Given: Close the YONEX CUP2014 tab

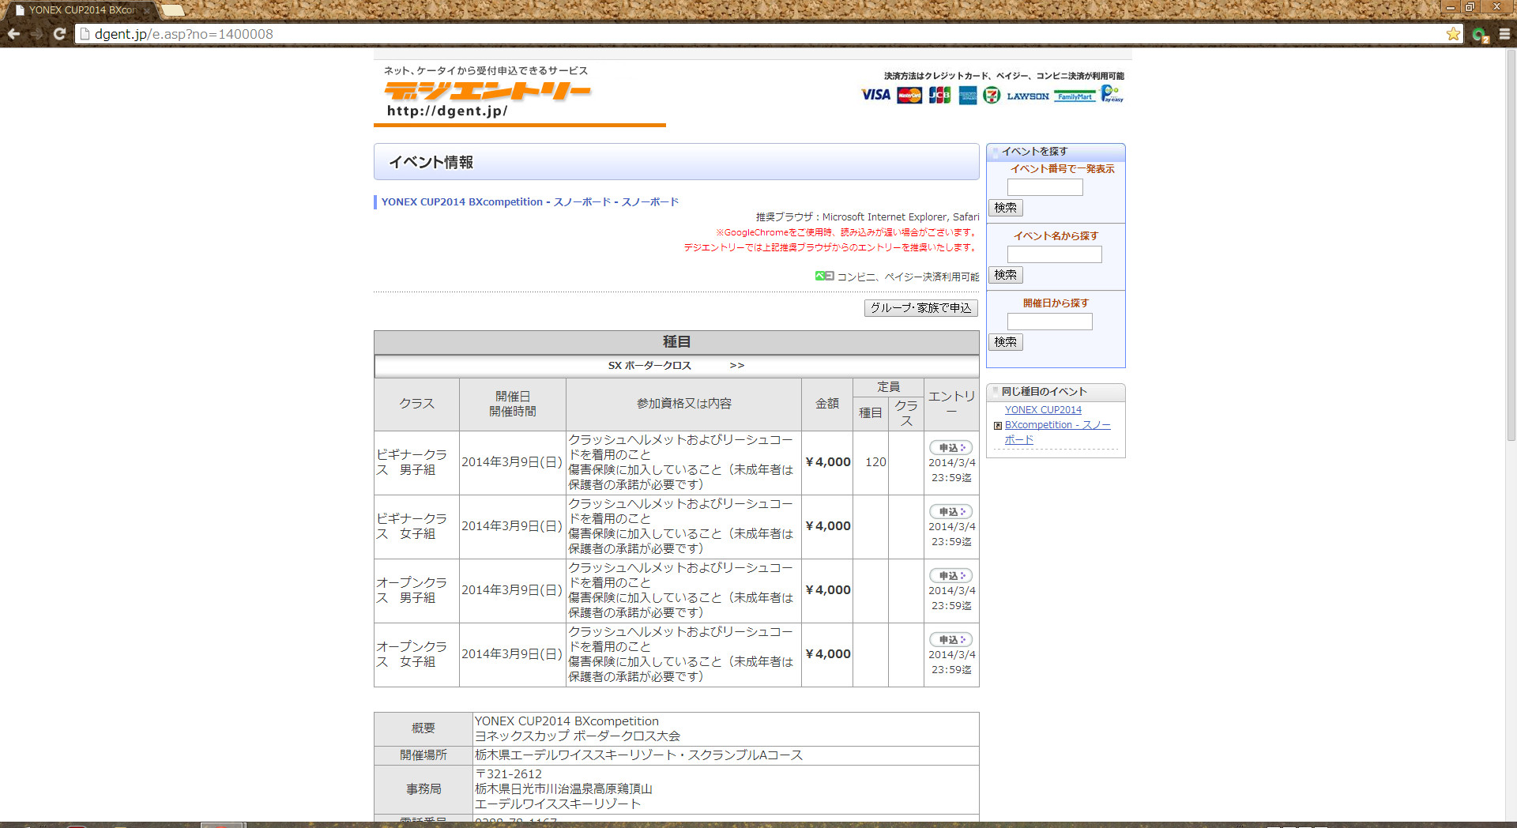Looking at the screenshot, I should (x=147, y=10).
